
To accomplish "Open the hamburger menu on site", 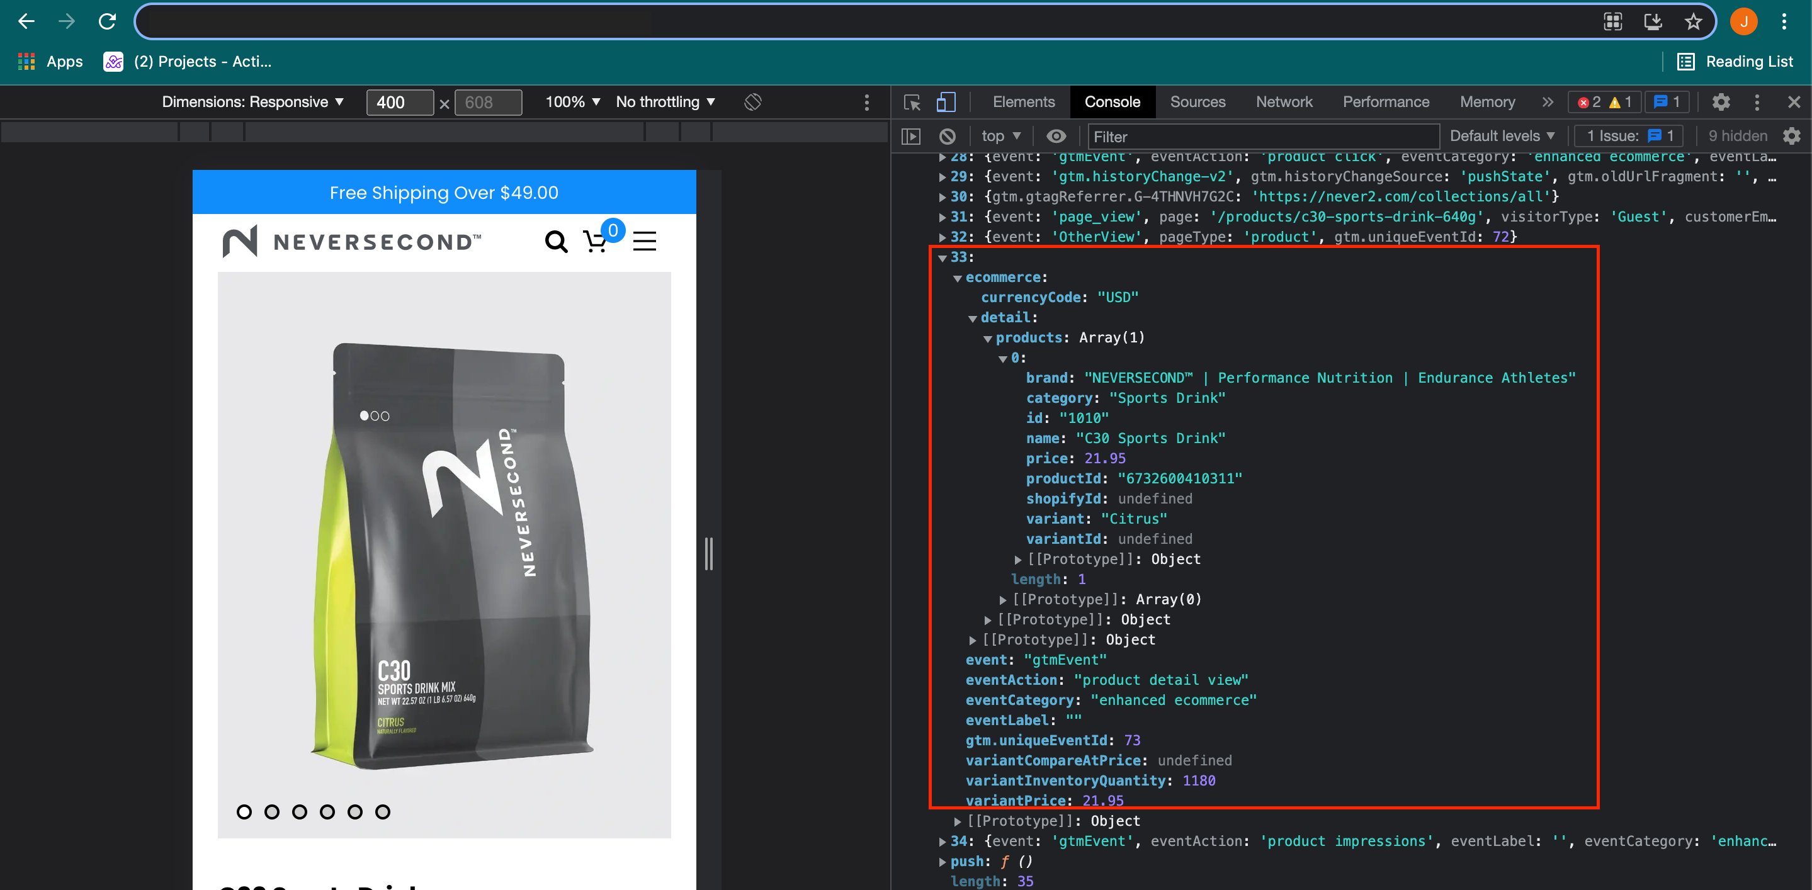I will pos(644,242).
